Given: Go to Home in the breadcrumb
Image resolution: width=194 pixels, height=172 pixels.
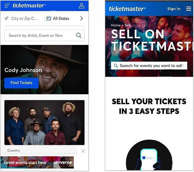Looking at the screenshot, I should [x=116, y=25].
